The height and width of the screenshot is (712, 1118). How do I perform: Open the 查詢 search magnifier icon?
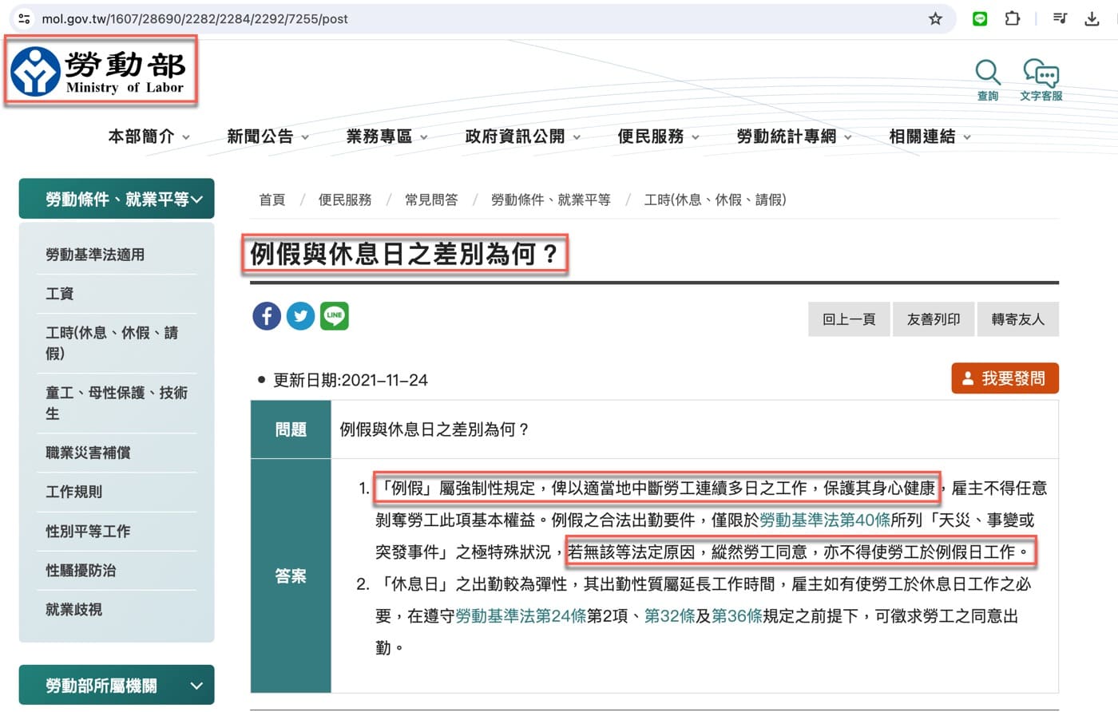988,79
